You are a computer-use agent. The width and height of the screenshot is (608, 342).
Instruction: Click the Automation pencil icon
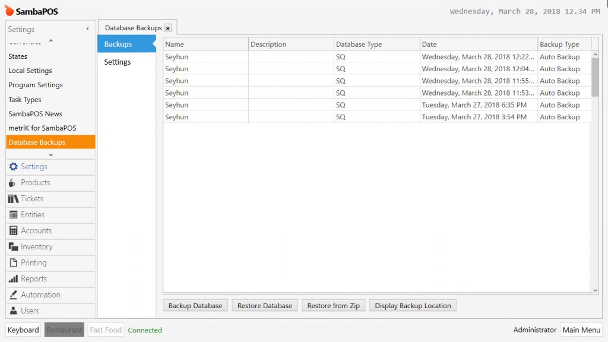13,294
